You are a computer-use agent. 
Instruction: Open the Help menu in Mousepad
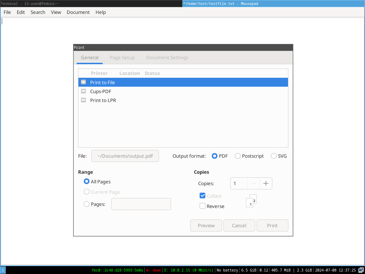[x=101, y=12]
